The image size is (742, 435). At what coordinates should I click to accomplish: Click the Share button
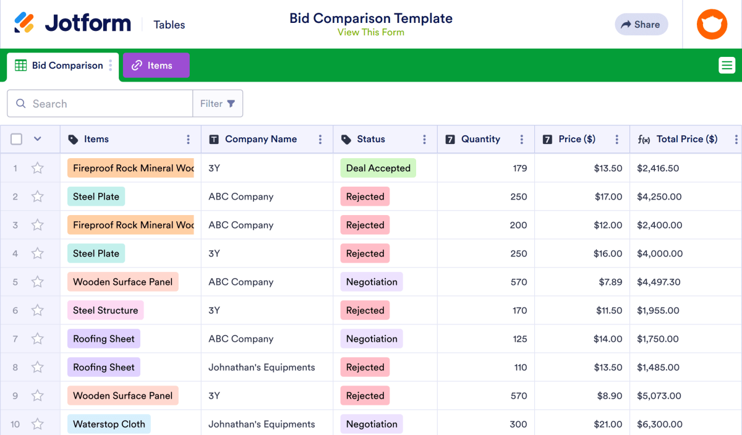tap(641, 24)
